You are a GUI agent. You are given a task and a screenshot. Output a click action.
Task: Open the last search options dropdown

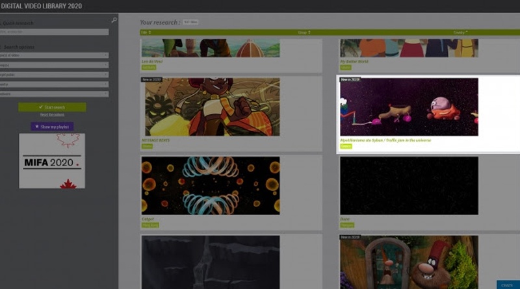[x=55, y=94]
